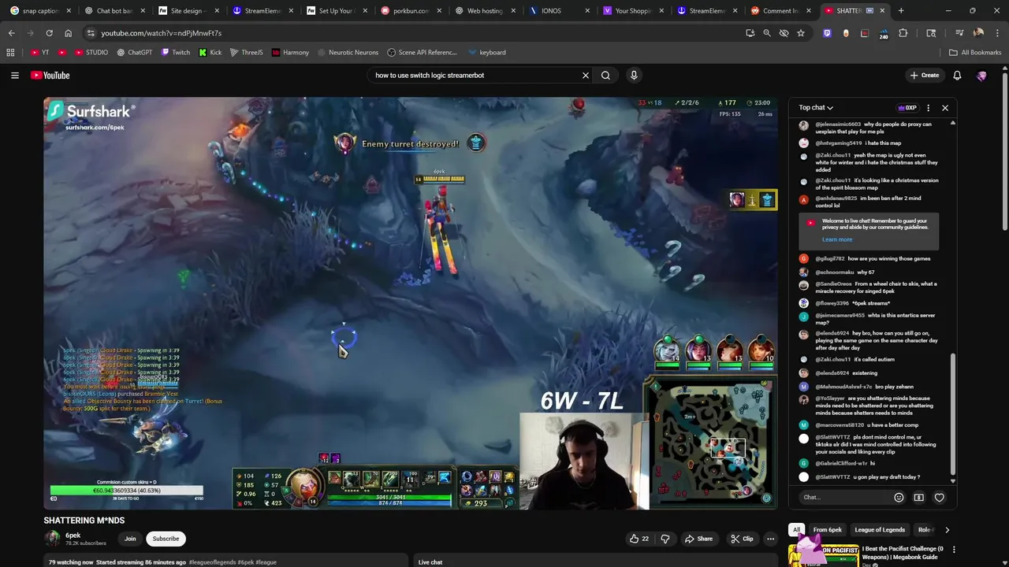Viewport: 1009px width, 567px height.
Task: Expand the Top chat dropdown
Action: (816, 108)
